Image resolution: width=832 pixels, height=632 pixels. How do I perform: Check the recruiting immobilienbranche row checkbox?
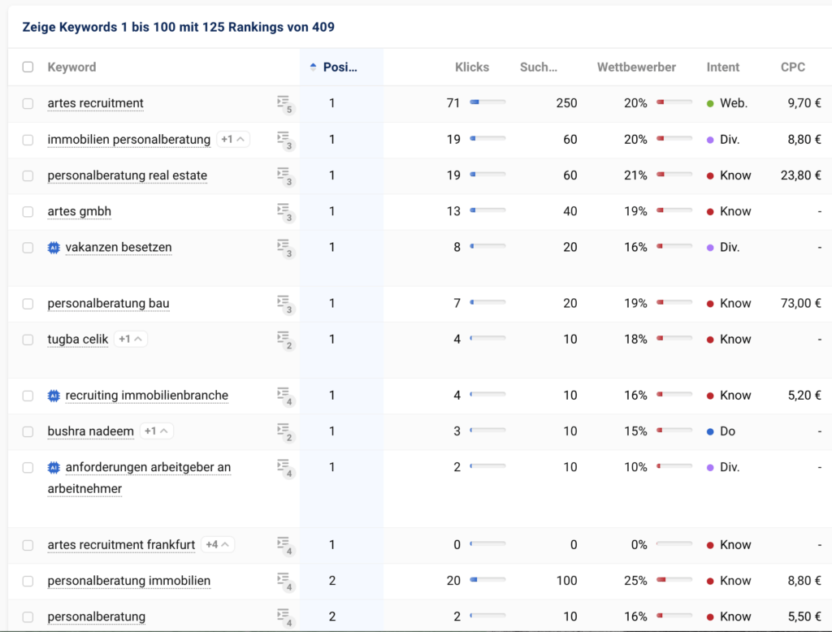[28, 396]
